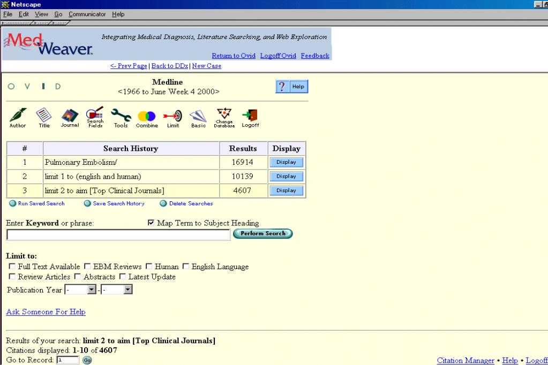Open the Communicator menu
Screen dimensions: 548x365
point(87,14)
